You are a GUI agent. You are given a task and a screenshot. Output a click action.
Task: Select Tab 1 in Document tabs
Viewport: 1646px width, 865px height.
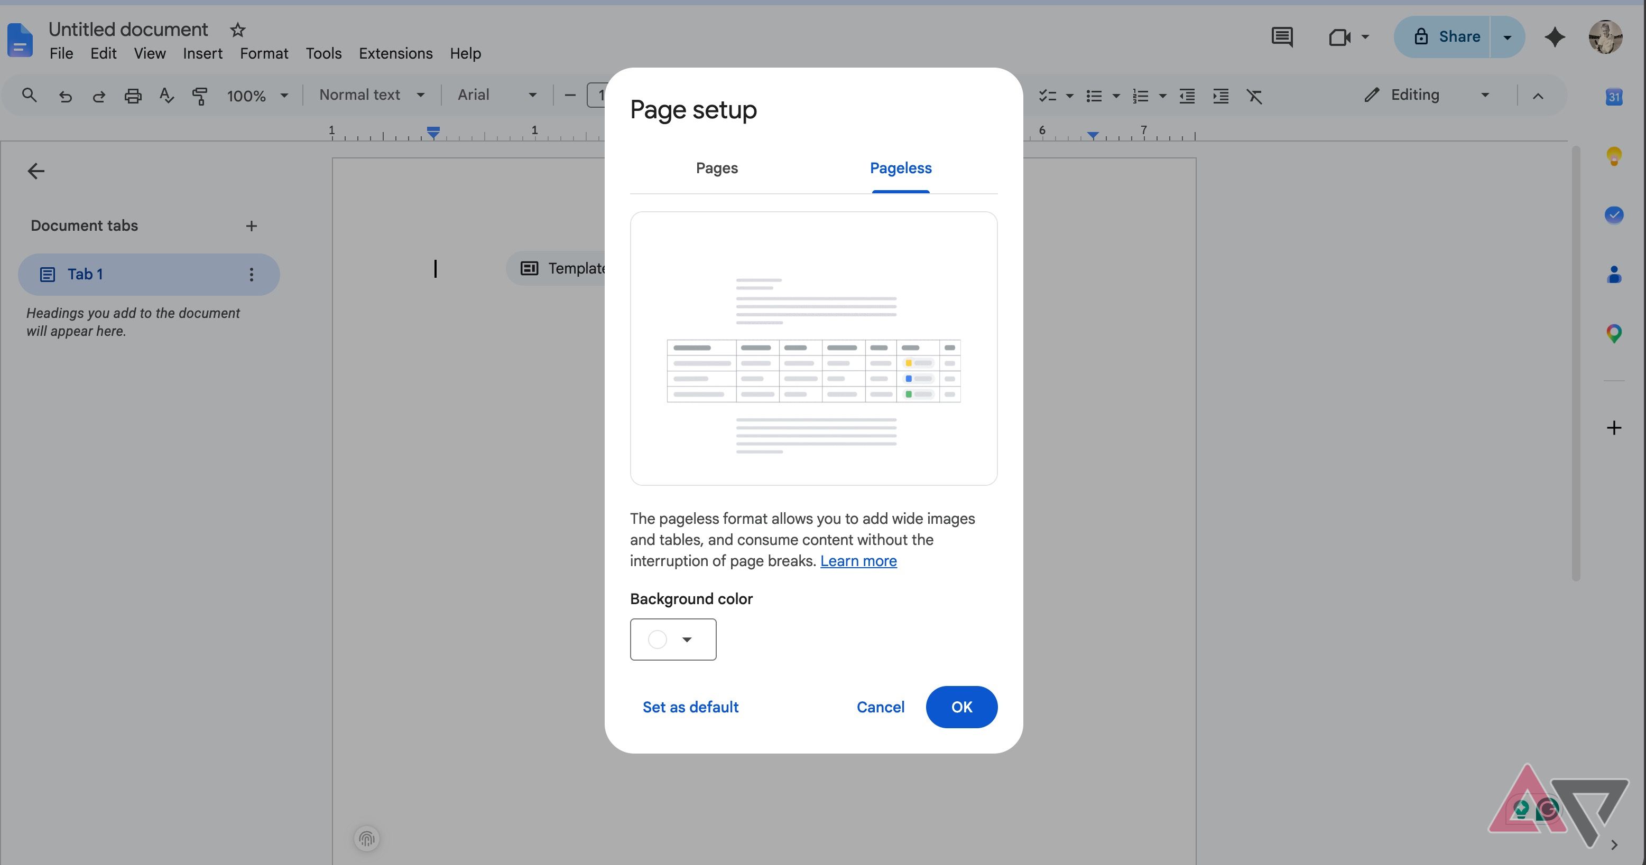(x=148, y=275)
